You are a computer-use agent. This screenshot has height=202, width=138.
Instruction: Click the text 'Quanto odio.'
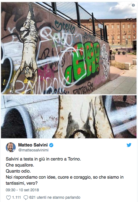pyautogui.click(x=18, y=171)
